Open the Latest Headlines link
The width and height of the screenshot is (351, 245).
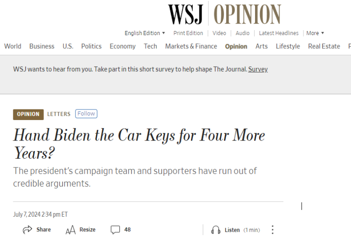(x=278, y=33)
